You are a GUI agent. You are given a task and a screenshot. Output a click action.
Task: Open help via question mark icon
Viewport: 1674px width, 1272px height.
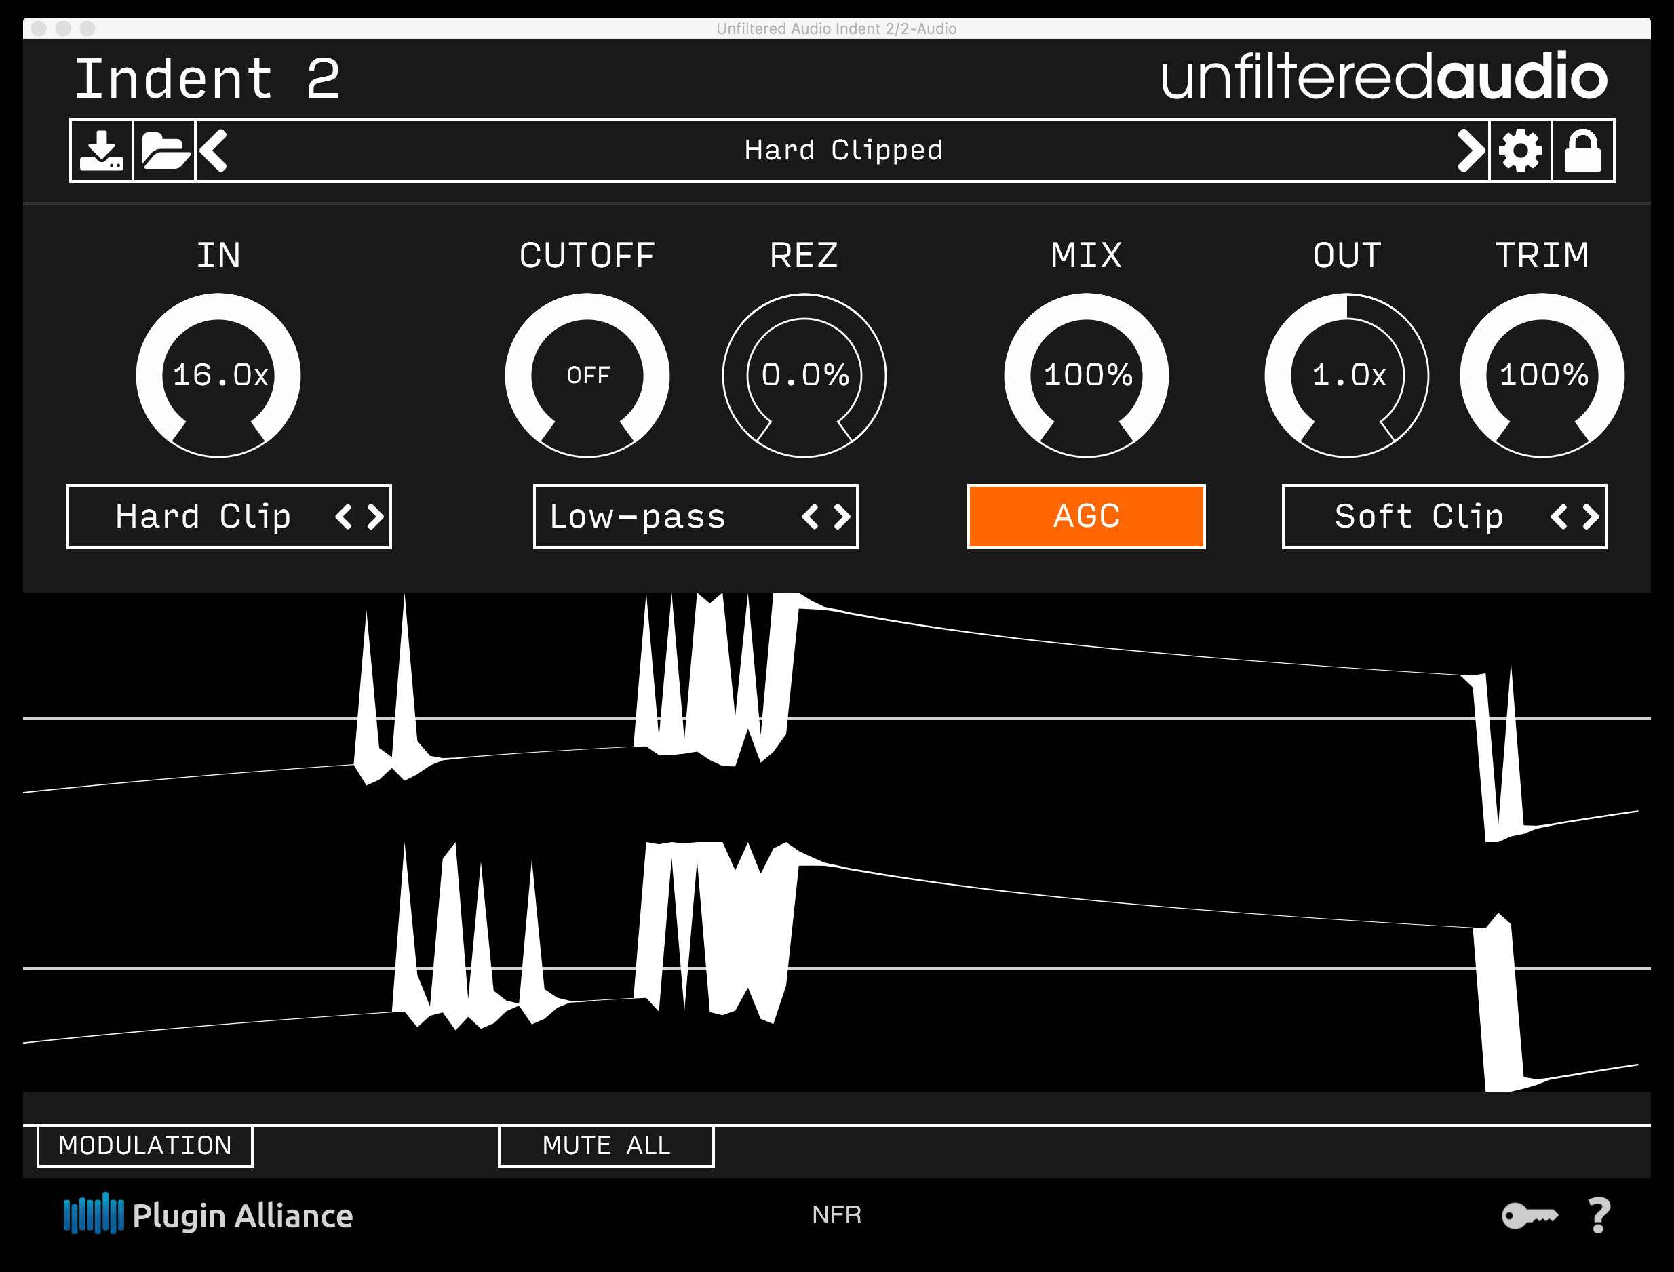[1599, 1215]
